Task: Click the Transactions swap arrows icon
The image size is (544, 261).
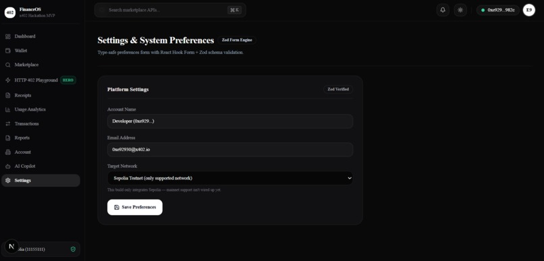Action: coord(8,123)
